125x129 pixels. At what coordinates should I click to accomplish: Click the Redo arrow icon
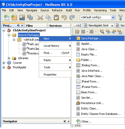[72, 17]
